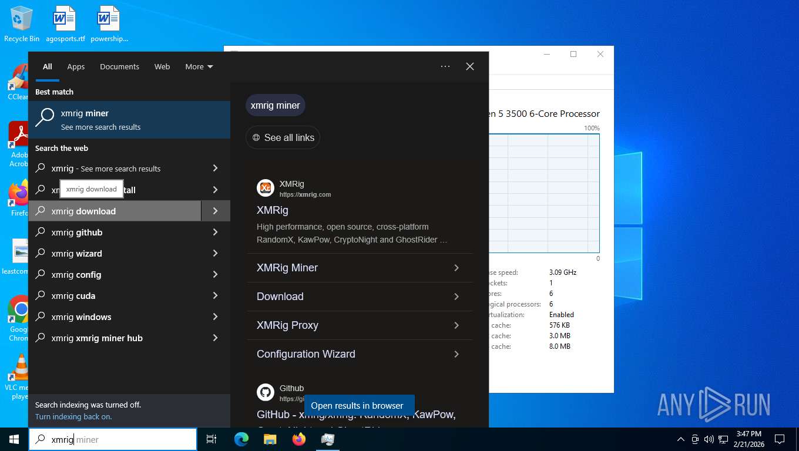Switch to the Apps search tab
The width and height of the screenshot is (799, 451).
click(76, 66)
